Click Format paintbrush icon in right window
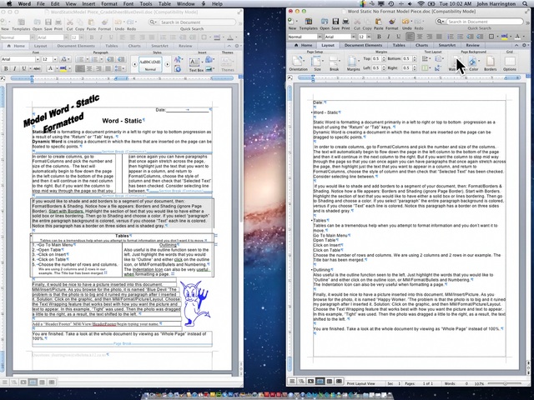Viewport: 534px width, 400px height. 392,22
